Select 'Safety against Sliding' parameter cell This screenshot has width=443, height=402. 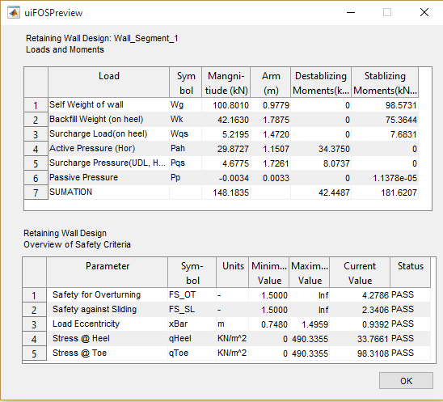pyautogui.click(x=107, y=310)
